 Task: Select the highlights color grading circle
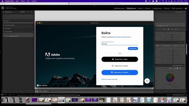click(x=177, y=68)
